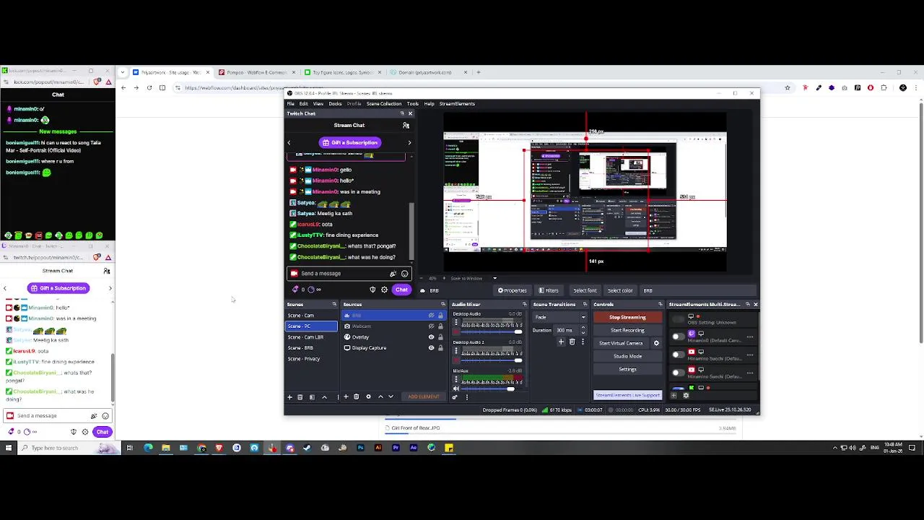Go to previous chat banner arrow in OBS
Image resolution: width=924 pixels, height=520 pixels.
pyautogui.click(x=289, y=143)
